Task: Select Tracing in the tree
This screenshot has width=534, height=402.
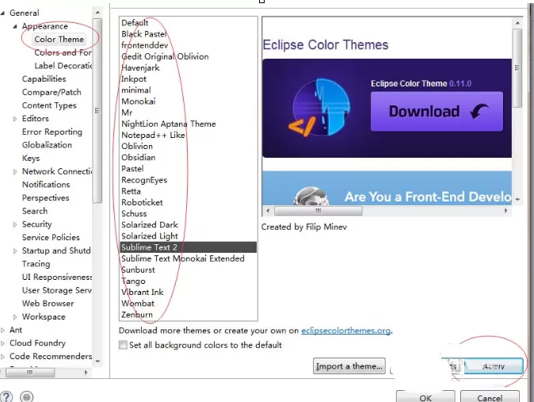Action: click(36, 264)
